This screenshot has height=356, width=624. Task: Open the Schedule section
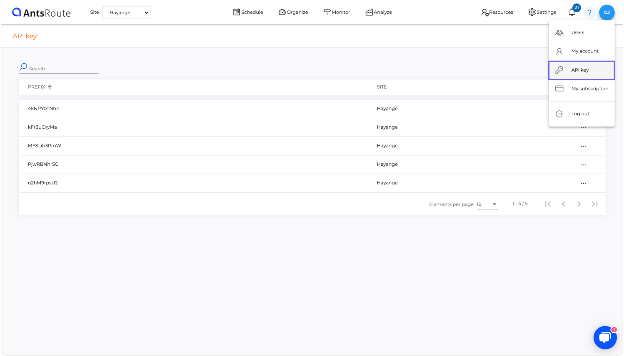pyautogui.click(x=248, y=12)
